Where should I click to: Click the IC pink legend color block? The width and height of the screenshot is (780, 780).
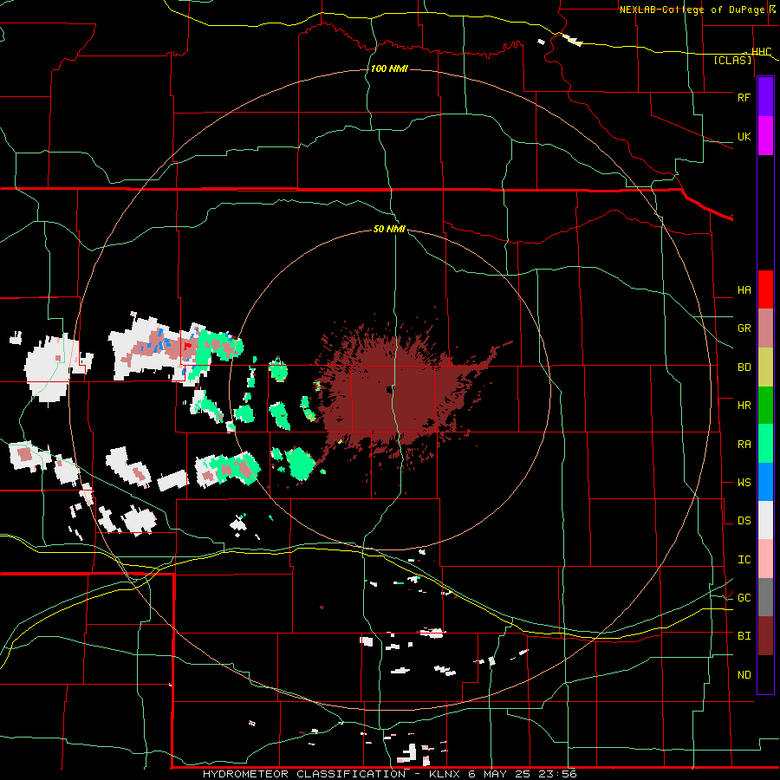pos(765,559)
